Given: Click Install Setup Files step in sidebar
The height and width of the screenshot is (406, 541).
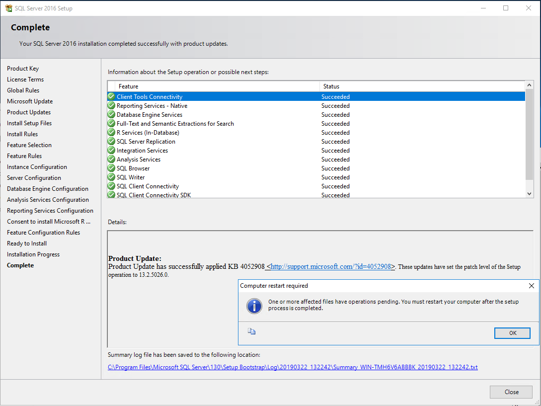Looking at the screenshot, I should [29, 123].
